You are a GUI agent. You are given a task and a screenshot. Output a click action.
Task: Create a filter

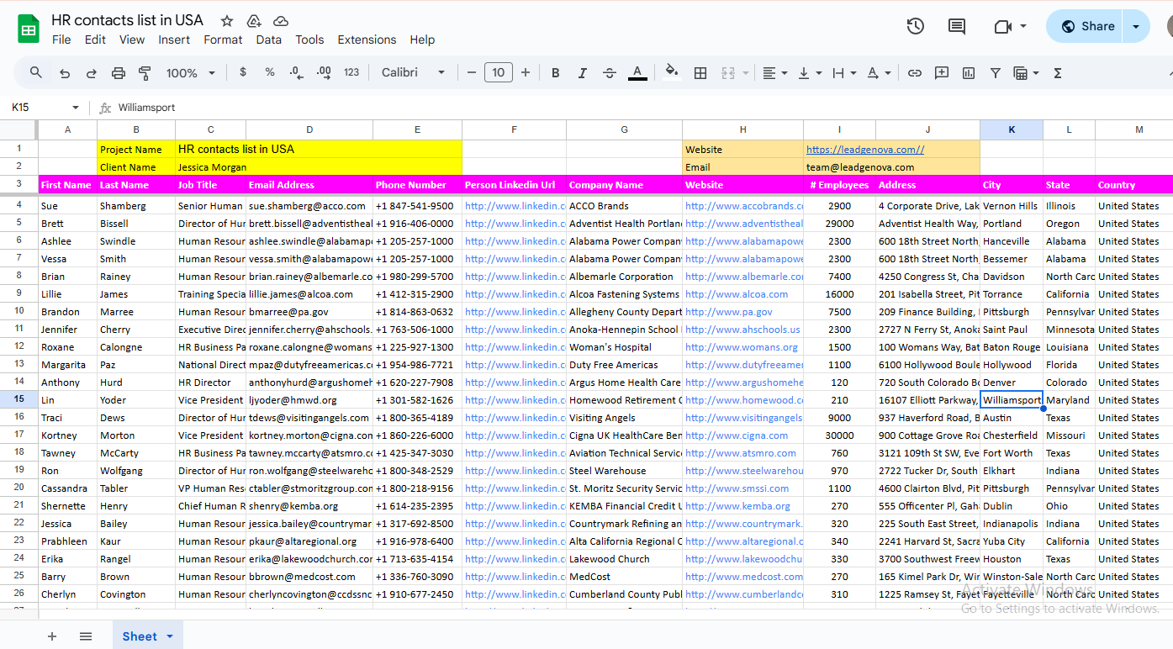996,73
